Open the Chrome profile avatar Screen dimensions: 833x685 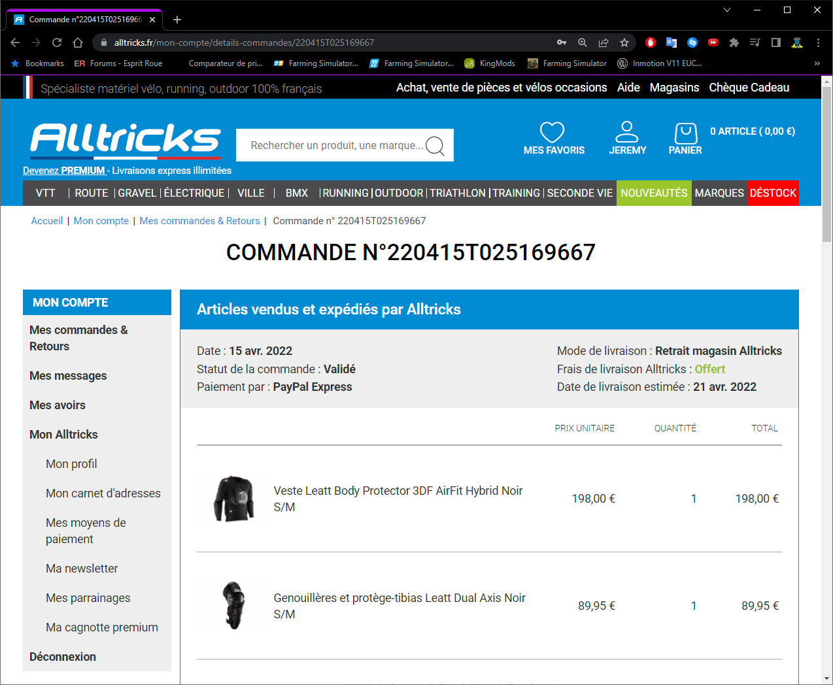797,42
